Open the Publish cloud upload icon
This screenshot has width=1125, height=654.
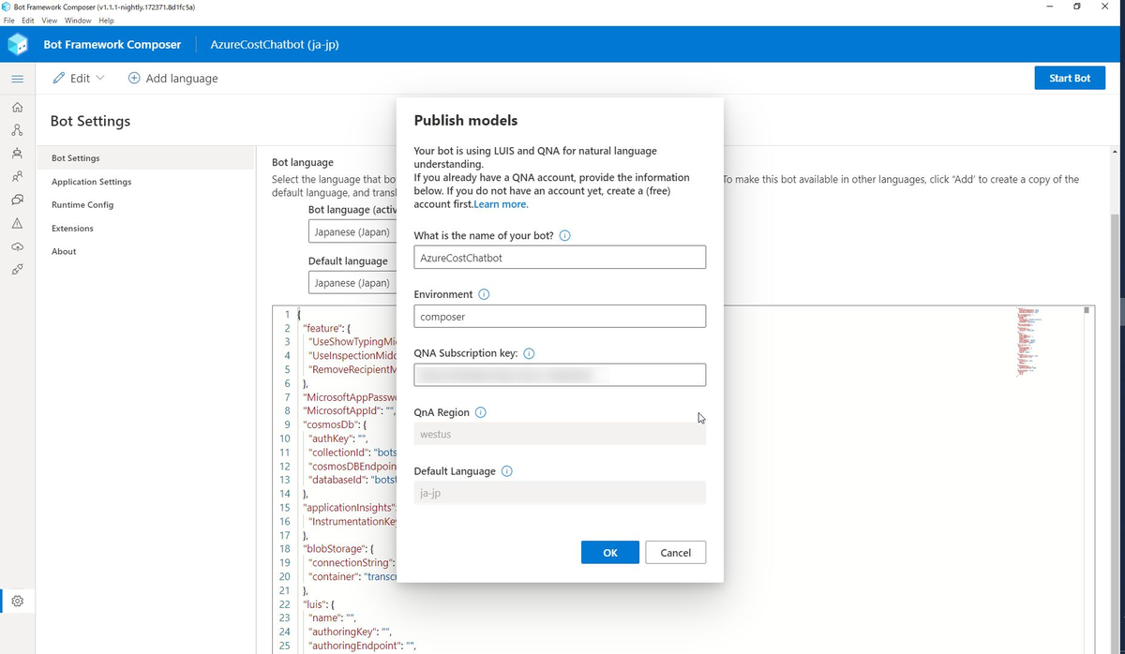click(x=17, y=246)
